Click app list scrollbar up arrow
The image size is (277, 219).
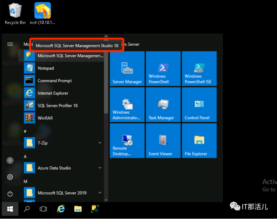pyautogui.click(x=106, y=36)
